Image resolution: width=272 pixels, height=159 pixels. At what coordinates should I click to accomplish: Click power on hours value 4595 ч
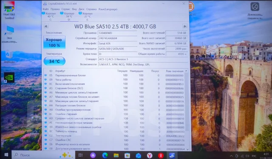[177, 54]
